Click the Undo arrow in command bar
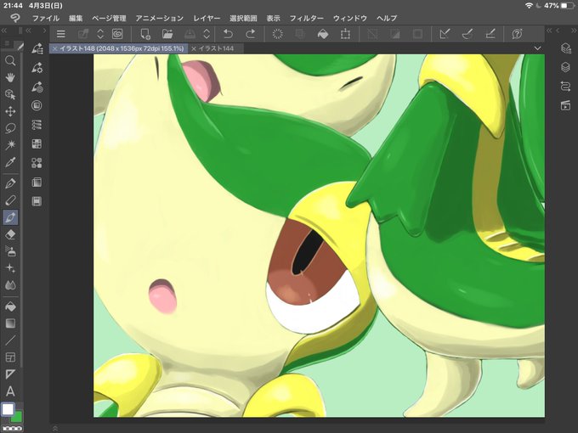Image resolution: width=578 pixels, height=433 pixels. pos(228,34)
